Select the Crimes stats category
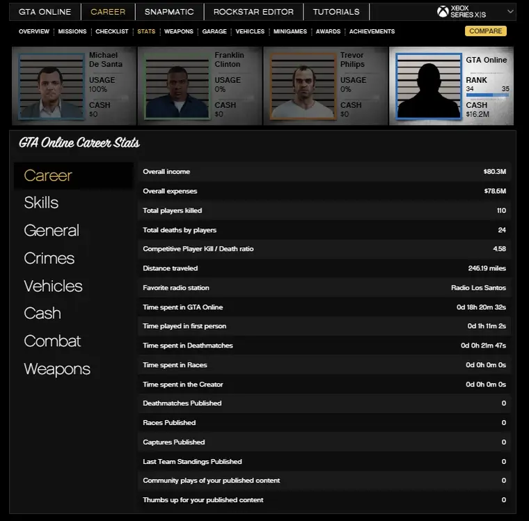529x521 pixels. pos(49,258)
